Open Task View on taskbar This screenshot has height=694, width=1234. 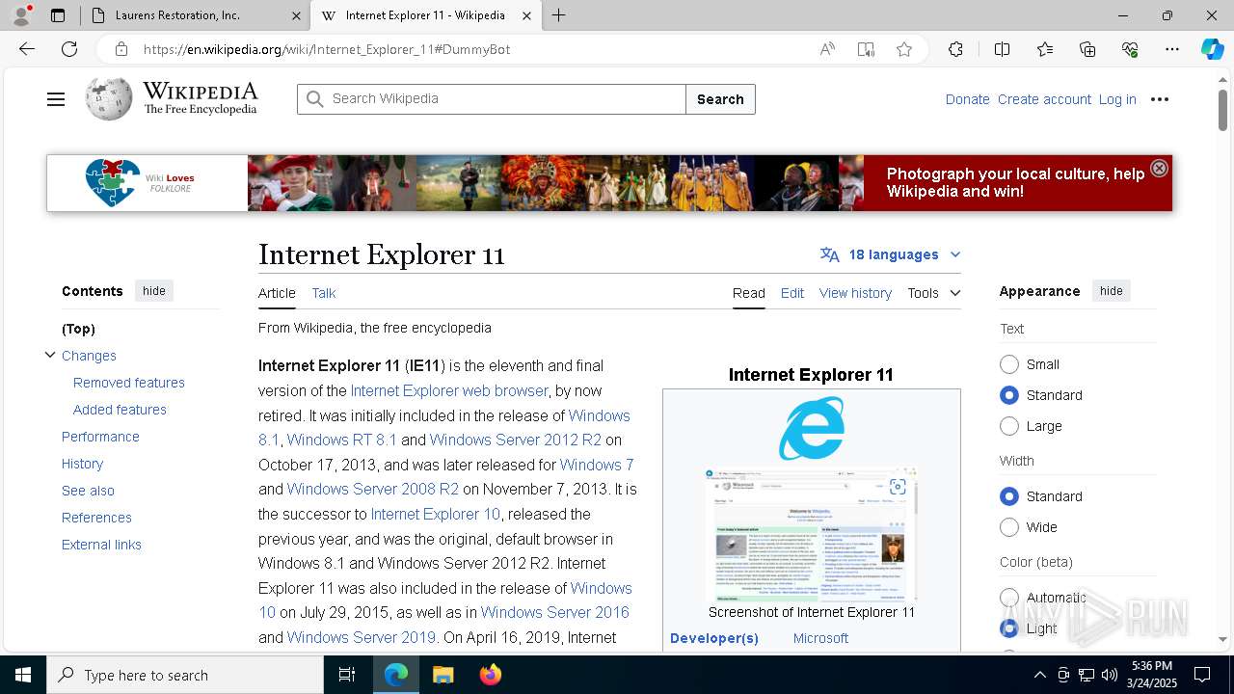point(347,675)
